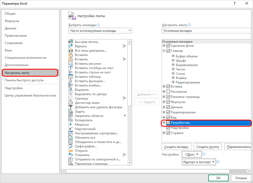
Task: Toggle the Формулы tab checkbox
Action: coord(168,102)
